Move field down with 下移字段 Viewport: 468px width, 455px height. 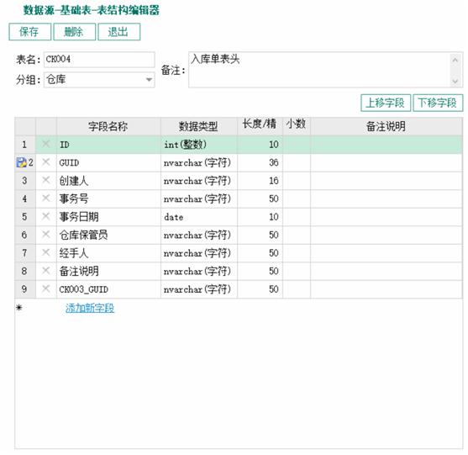pyautogui.click(x=438, y=103)
